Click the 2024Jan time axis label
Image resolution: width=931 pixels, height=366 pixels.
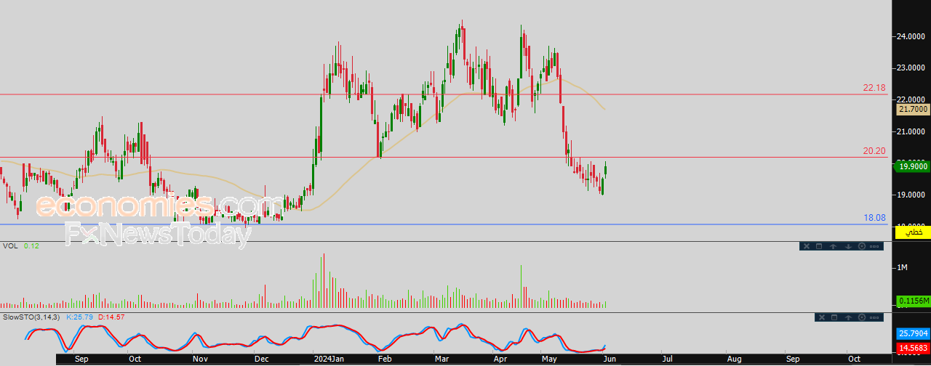click(x=327, y=359)
